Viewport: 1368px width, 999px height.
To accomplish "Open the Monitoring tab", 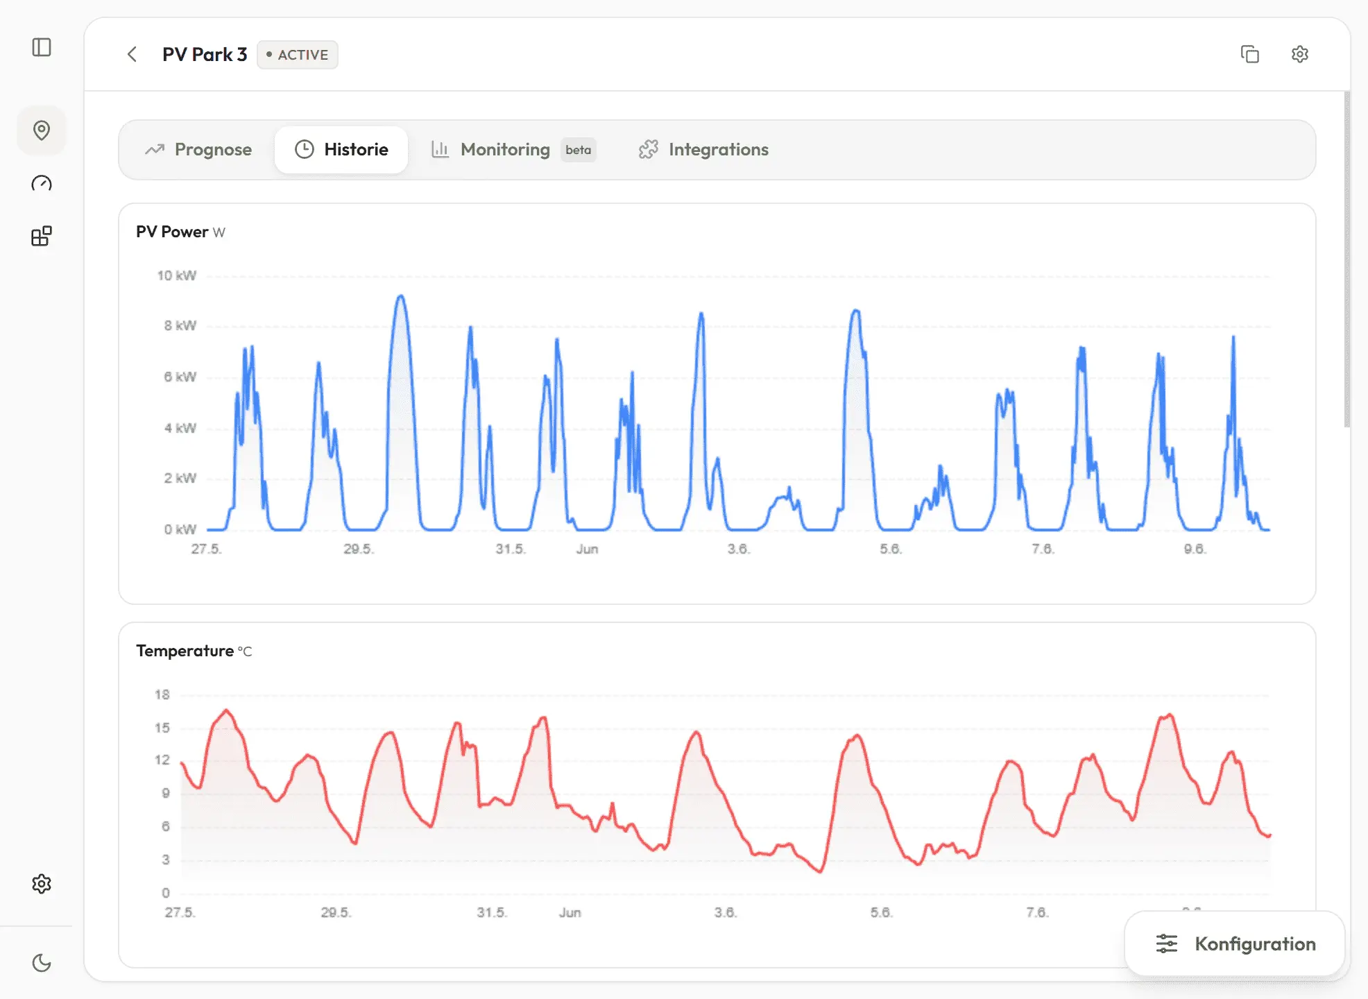I will [x=513, y=150].
